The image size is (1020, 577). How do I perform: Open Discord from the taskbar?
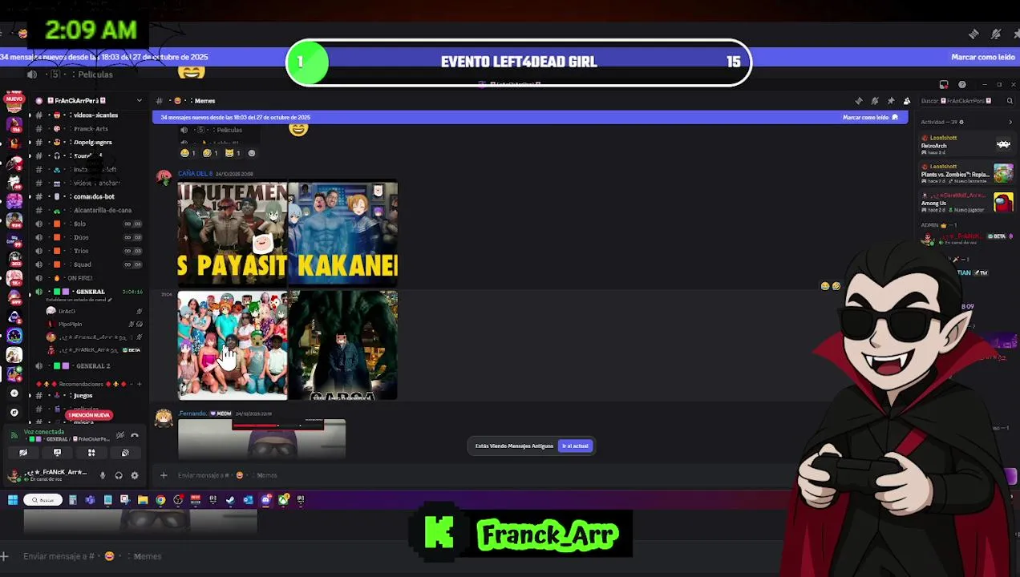pyautogui.click(x=265, y=500)
